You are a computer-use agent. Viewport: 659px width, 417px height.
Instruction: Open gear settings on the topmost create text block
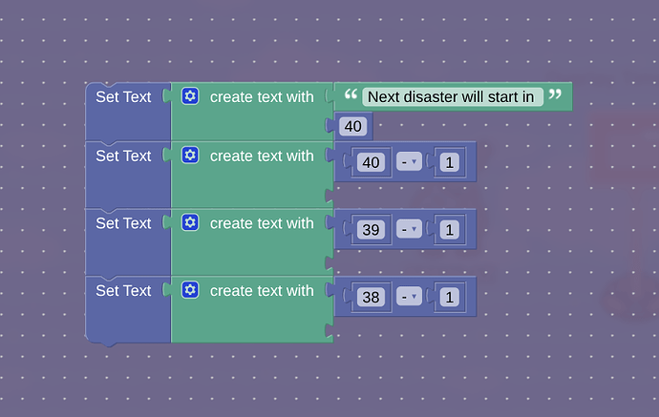(x=190, y=96)
